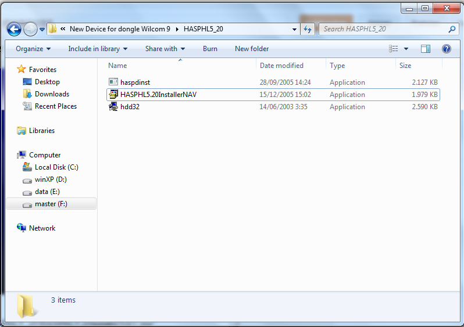Select HASPHL5.20InstallerNAV file icon
The height and width of the screenshot is (327, 464).
pos(113,94)
